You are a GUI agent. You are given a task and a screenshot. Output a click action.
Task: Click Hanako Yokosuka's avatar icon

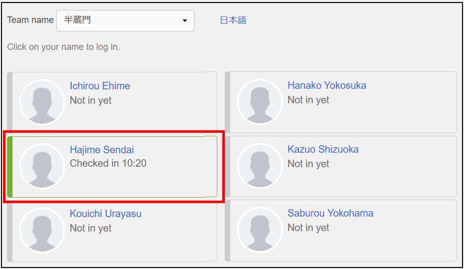260,102
